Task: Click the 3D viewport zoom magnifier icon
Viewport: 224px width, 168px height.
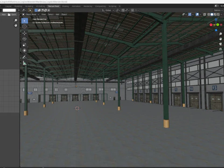Action: tap(220, 34)
